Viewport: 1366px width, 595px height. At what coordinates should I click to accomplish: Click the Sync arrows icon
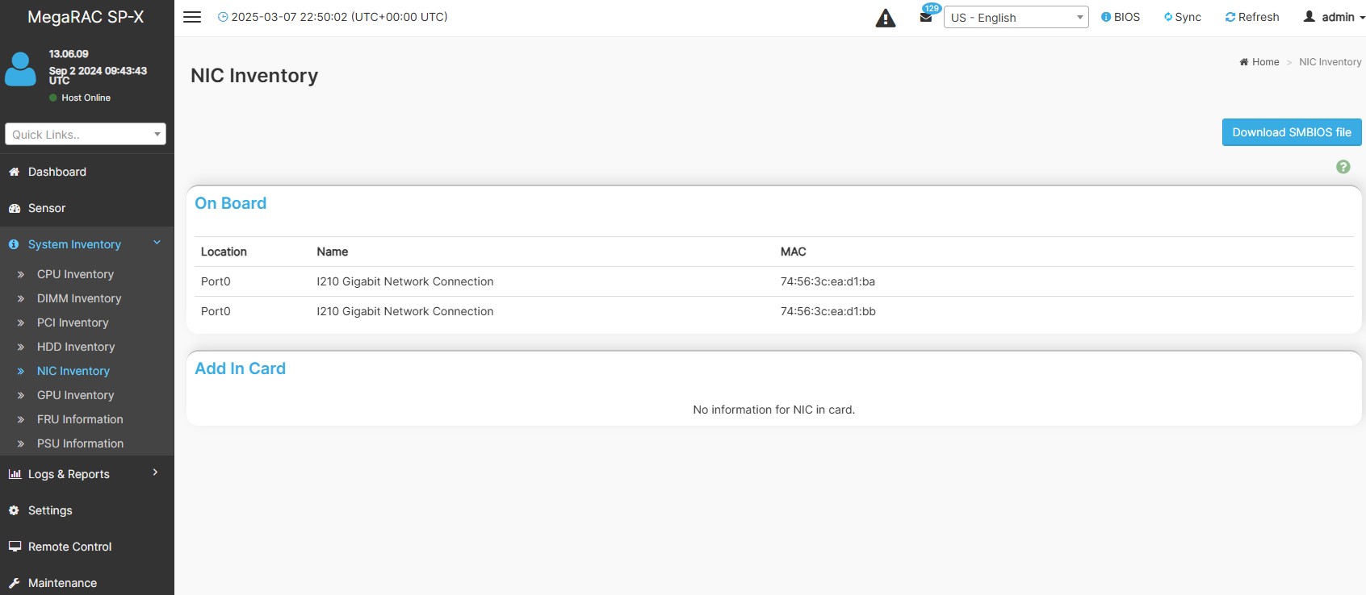1168,17
